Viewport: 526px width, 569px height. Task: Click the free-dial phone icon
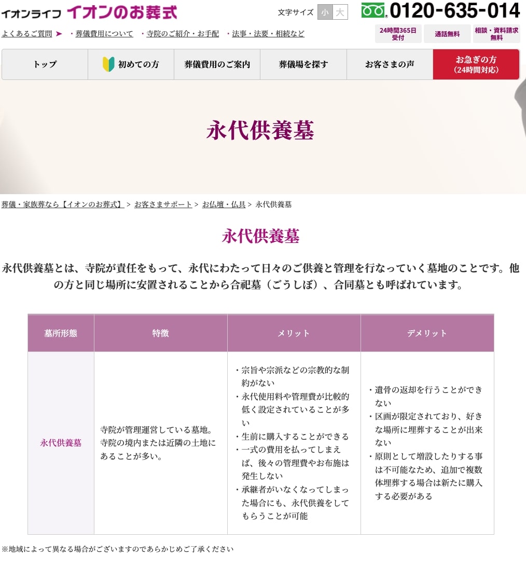pyautogui.click(x=373, y=10)
